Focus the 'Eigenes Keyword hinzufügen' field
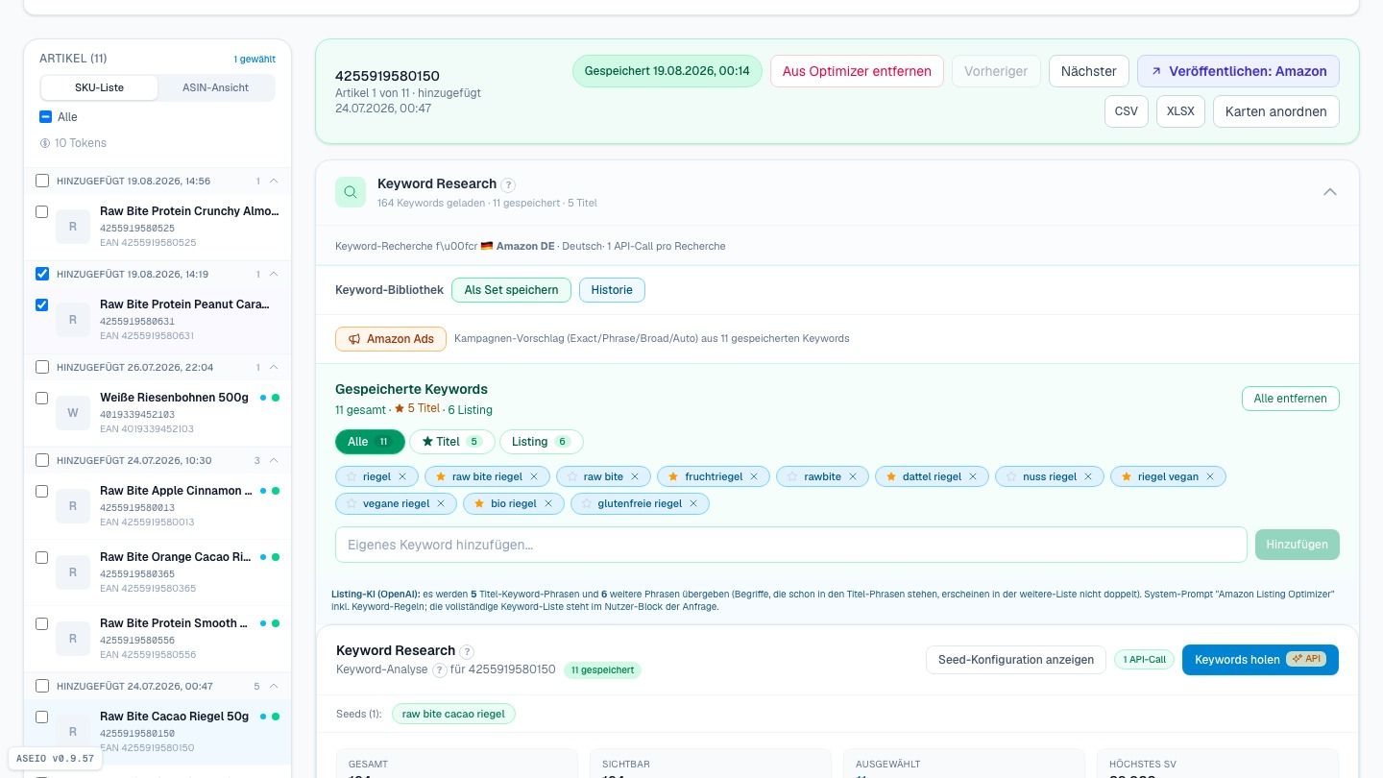Image resolution: width=1383 pixels, height=778 pixels. [x=790, y=545]
